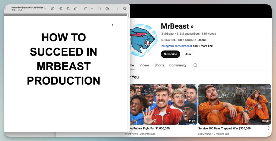Viewport: 276px width, 141px height.
Task: Switch to the Videos tab
Action: [x=144, y=65]
